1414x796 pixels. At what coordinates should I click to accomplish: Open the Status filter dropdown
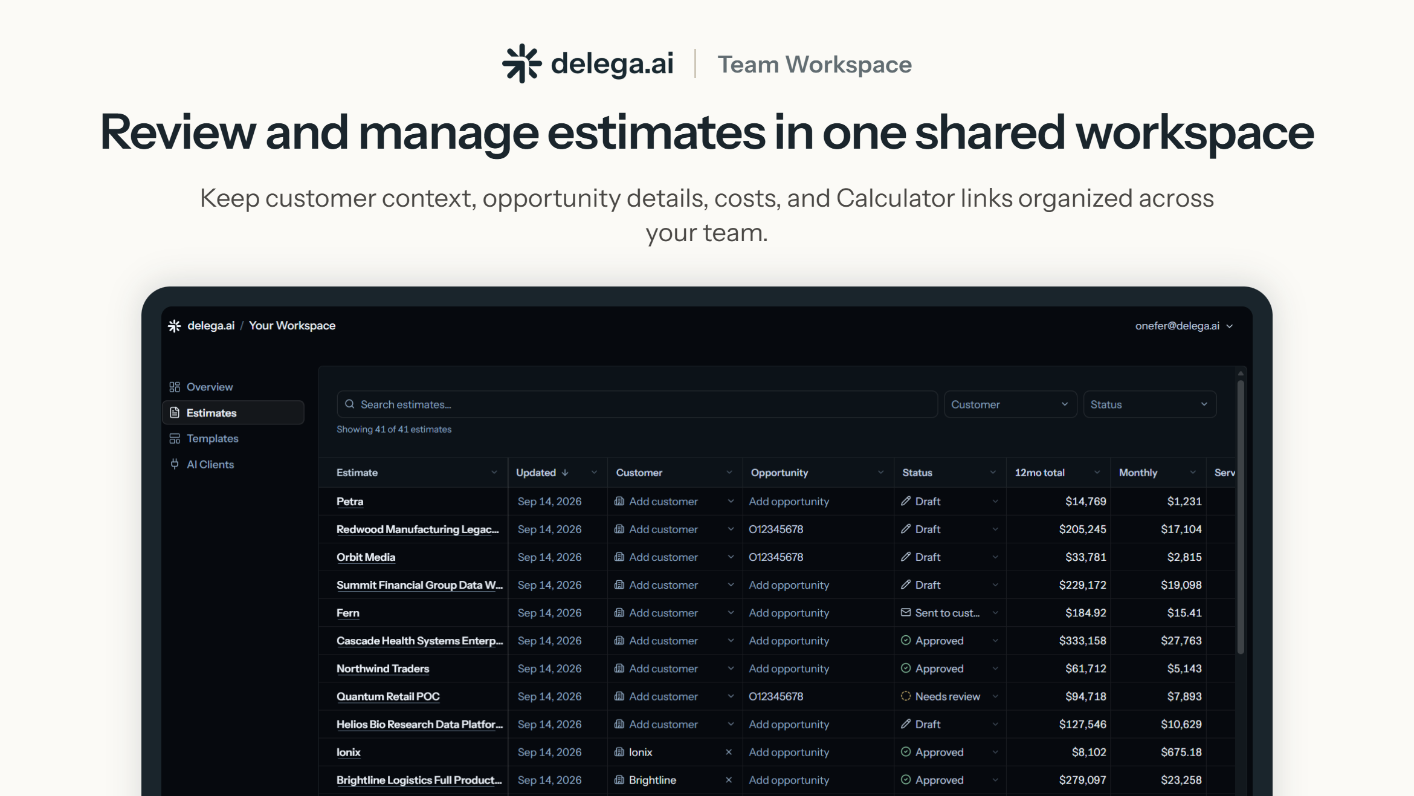click(x=1150, y=404)
